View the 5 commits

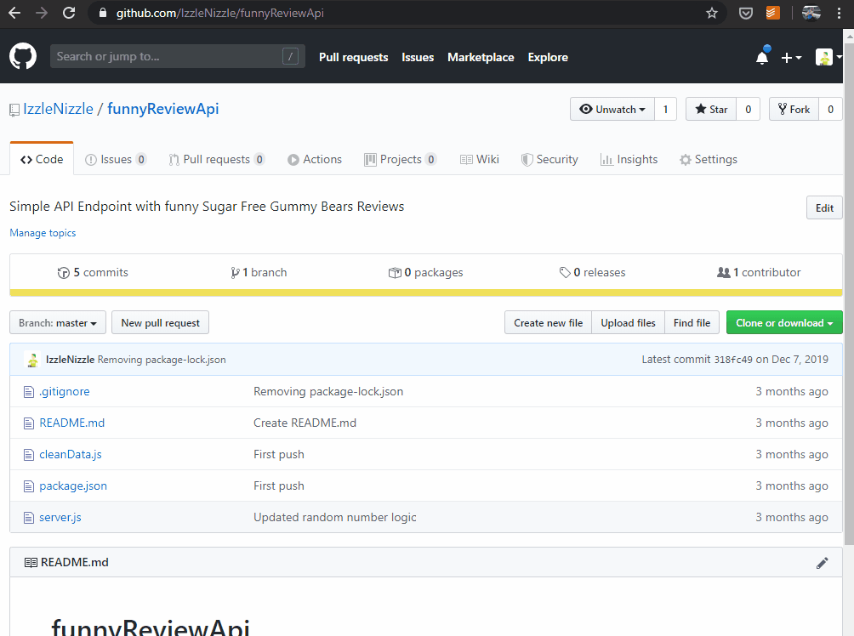(x=93, y=272)
